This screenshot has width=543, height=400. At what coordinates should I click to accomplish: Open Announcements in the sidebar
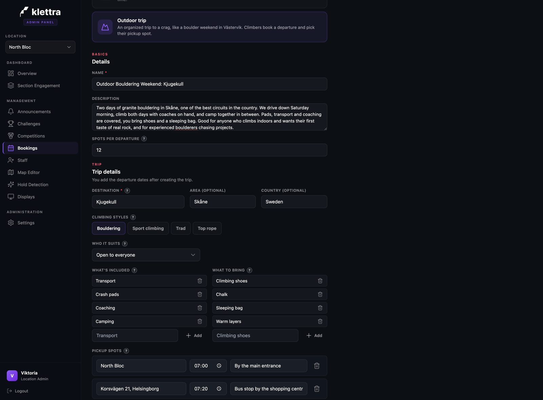point(40,112)
